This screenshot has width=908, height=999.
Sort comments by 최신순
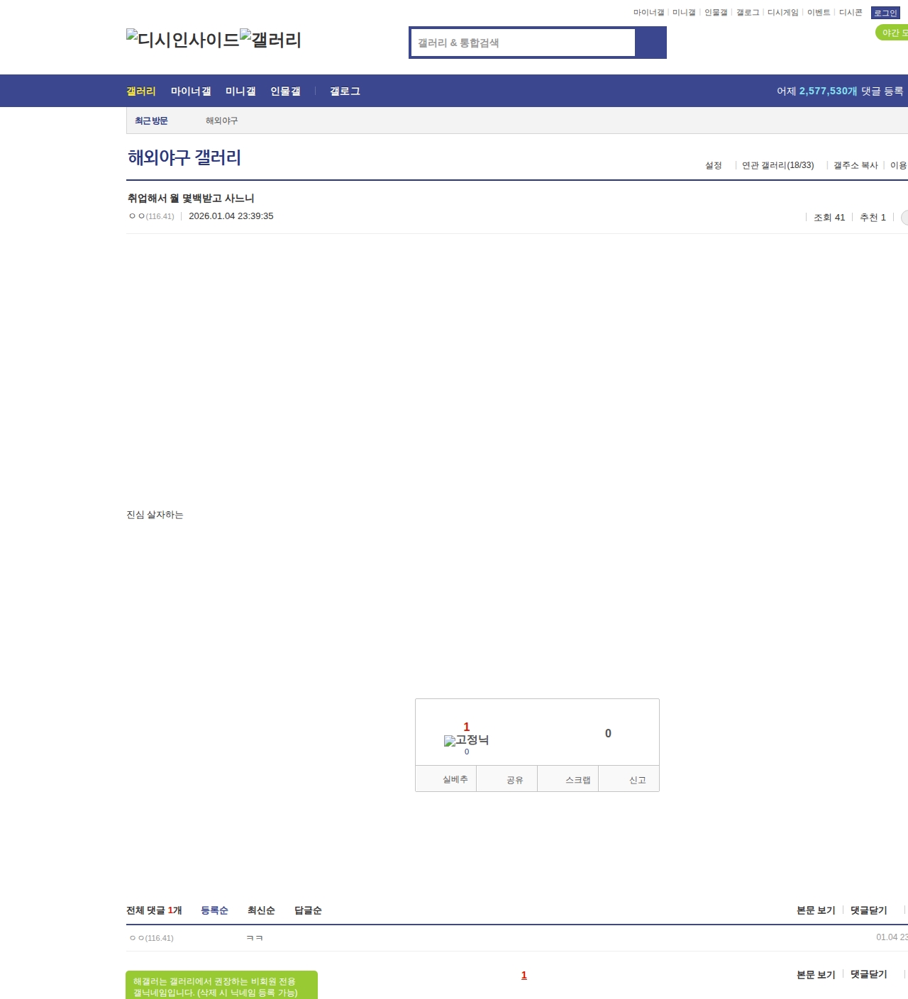pos(261,910)
